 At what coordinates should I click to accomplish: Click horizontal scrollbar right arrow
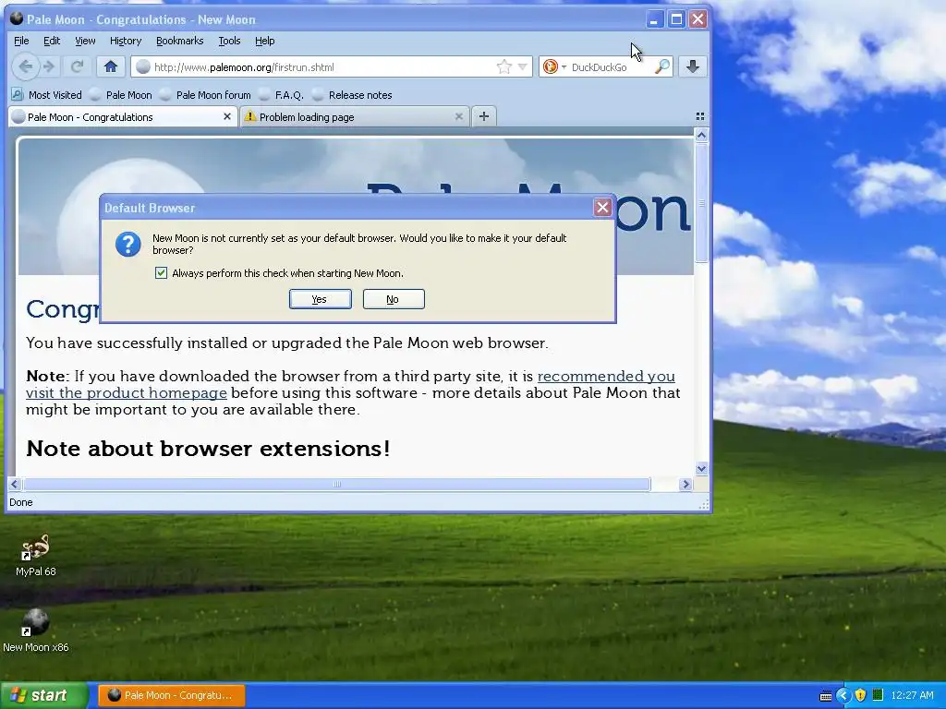[685, 484]
